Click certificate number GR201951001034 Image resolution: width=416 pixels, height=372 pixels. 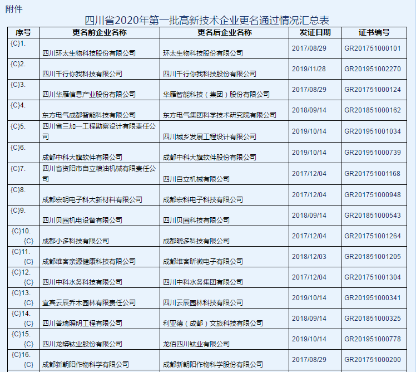click(x=373, y=131)
